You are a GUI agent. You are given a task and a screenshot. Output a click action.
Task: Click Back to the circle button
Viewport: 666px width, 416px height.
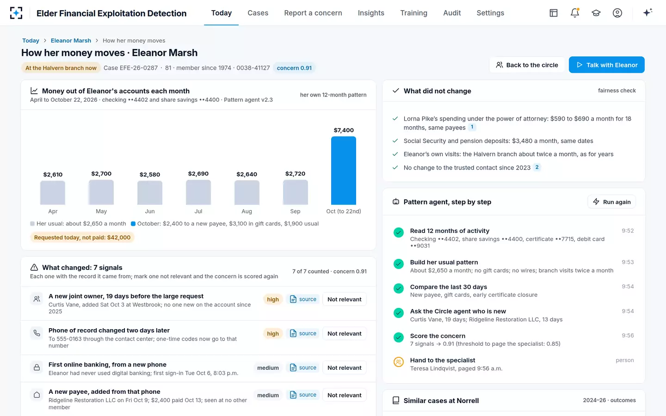coord(527,65)
